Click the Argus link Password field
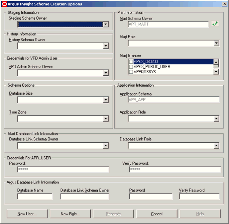This screenshot has height=224, width=229. (151, 196)
